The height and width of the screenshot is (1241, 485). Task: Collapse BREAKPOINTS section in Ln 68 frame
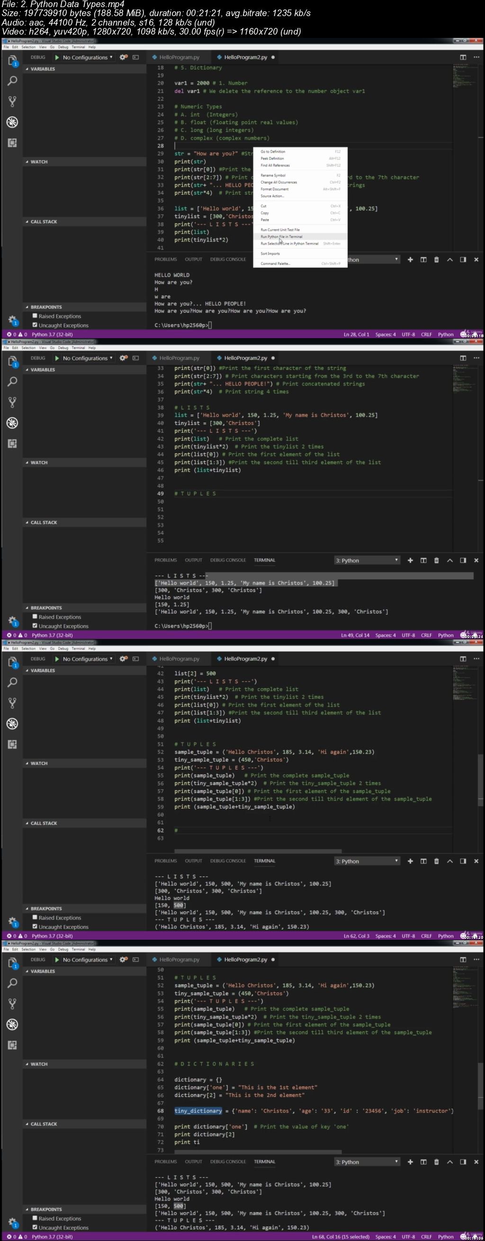[x=85, y=1209]
